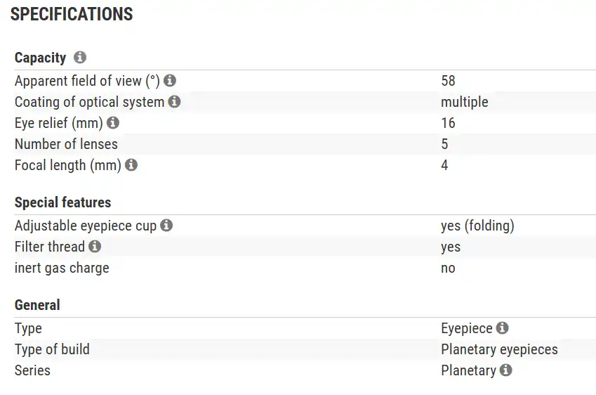Select the 'multiple' coating value

464,102
